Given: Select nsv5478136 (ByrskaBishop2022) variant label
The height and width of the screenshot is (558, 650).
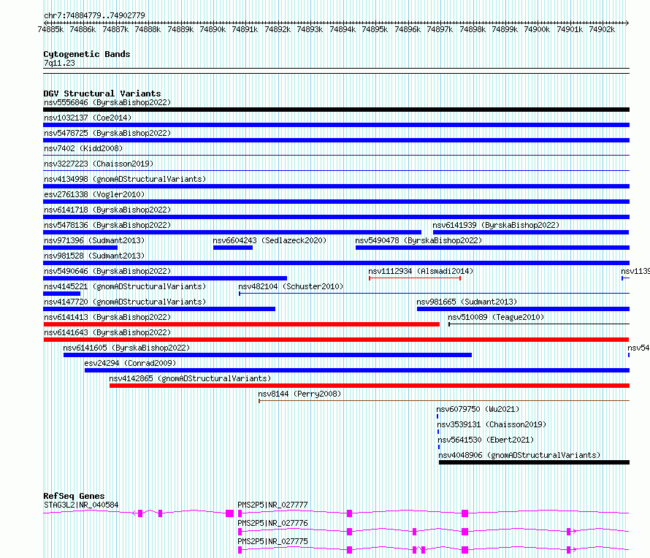Looking at the screenshot, I should click(x=107, y=225).
